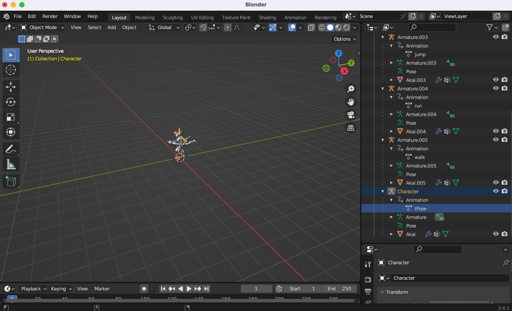
Task: Click the outliner search field
Action: coord(432,27)
